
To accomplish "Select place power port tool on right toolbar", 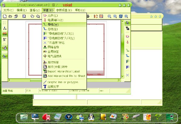I will pyautogui.click(x=127, y=42).
